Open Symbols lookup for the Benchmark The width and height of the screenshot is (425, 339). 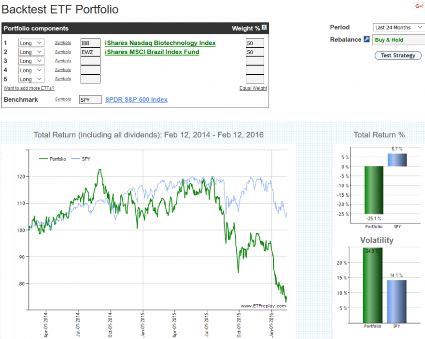[x=63, y=99]
